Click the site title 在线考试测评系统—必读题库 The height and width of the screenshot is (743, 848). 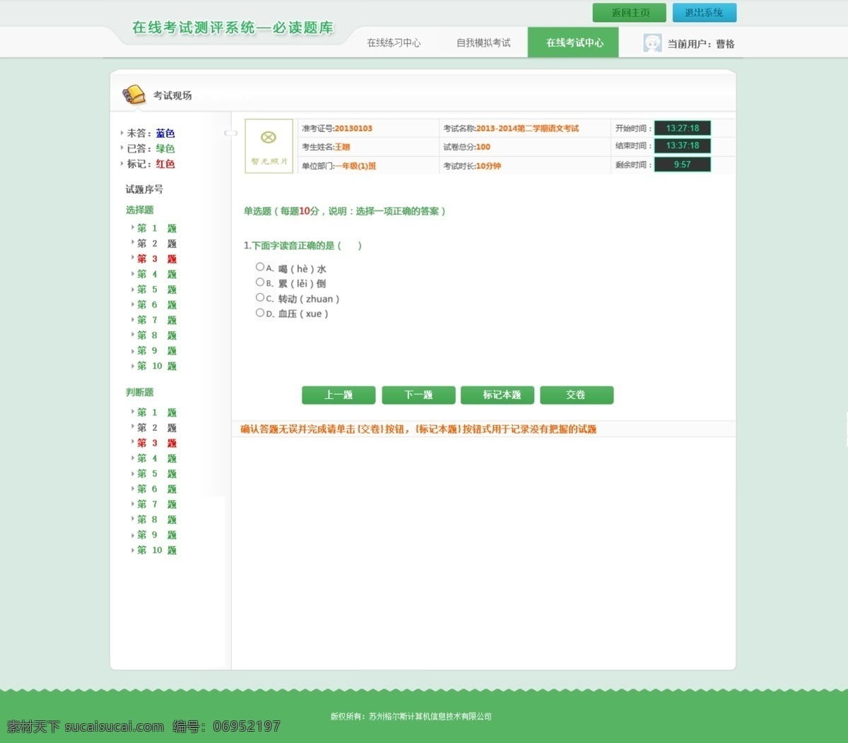[232, 28]
